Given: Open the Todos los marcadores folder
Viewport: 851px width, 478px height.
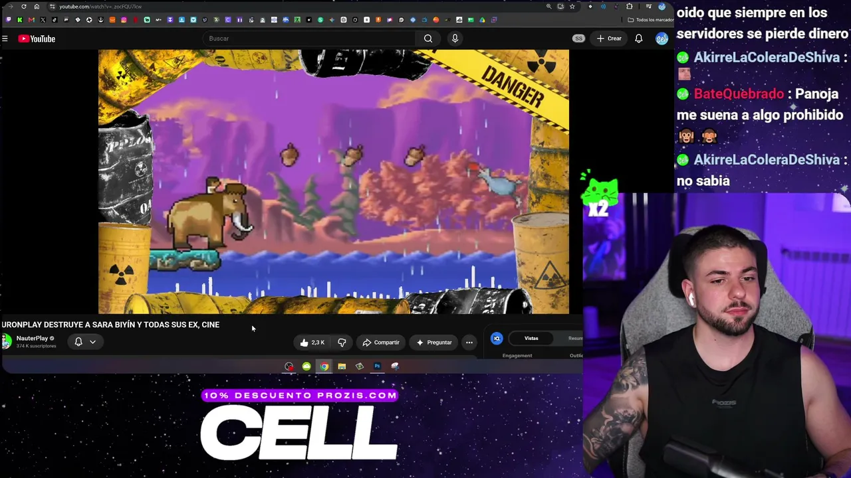Looking at the screenshot, I should pos(651,20).
